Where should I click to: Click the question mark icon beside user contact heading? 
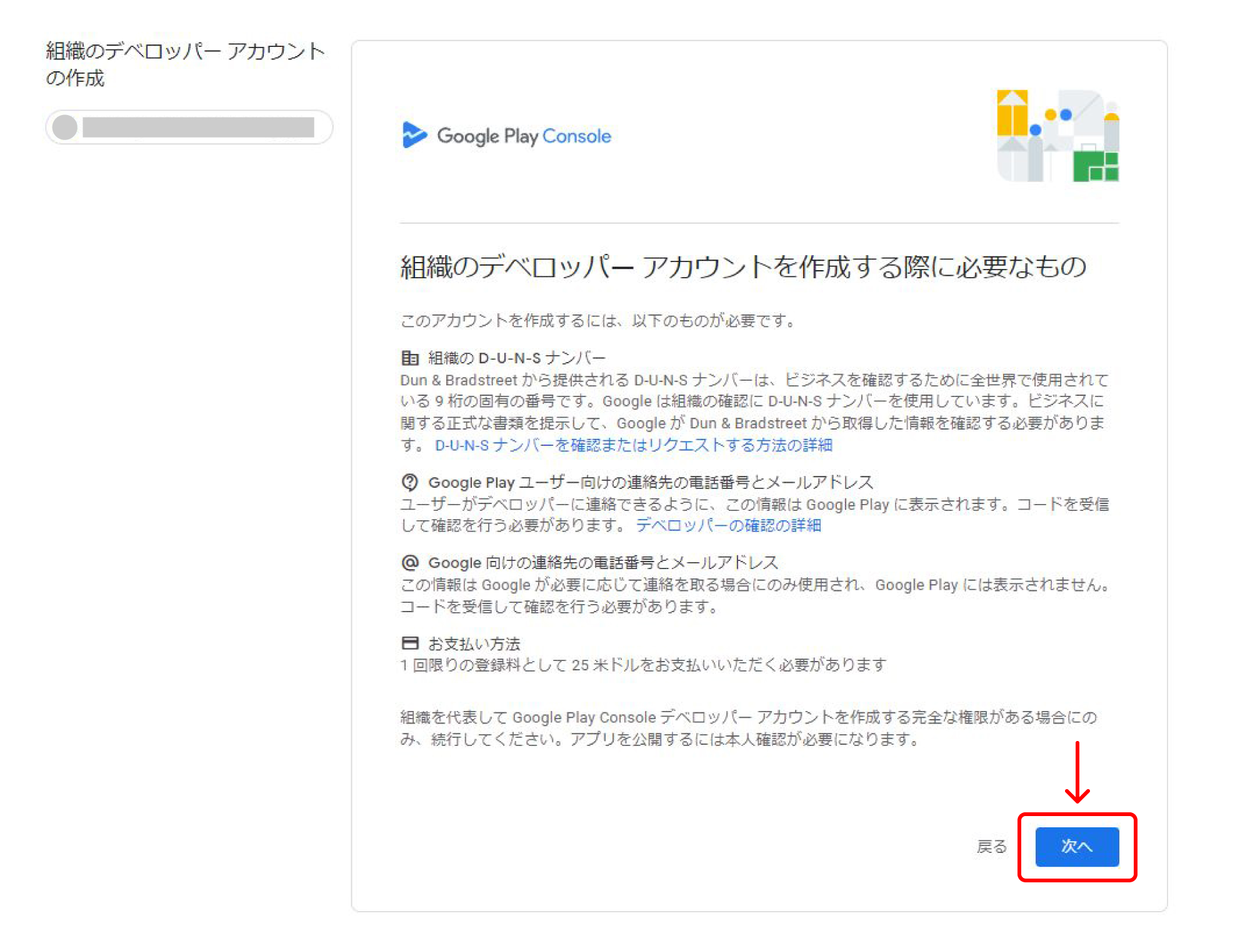409,482
